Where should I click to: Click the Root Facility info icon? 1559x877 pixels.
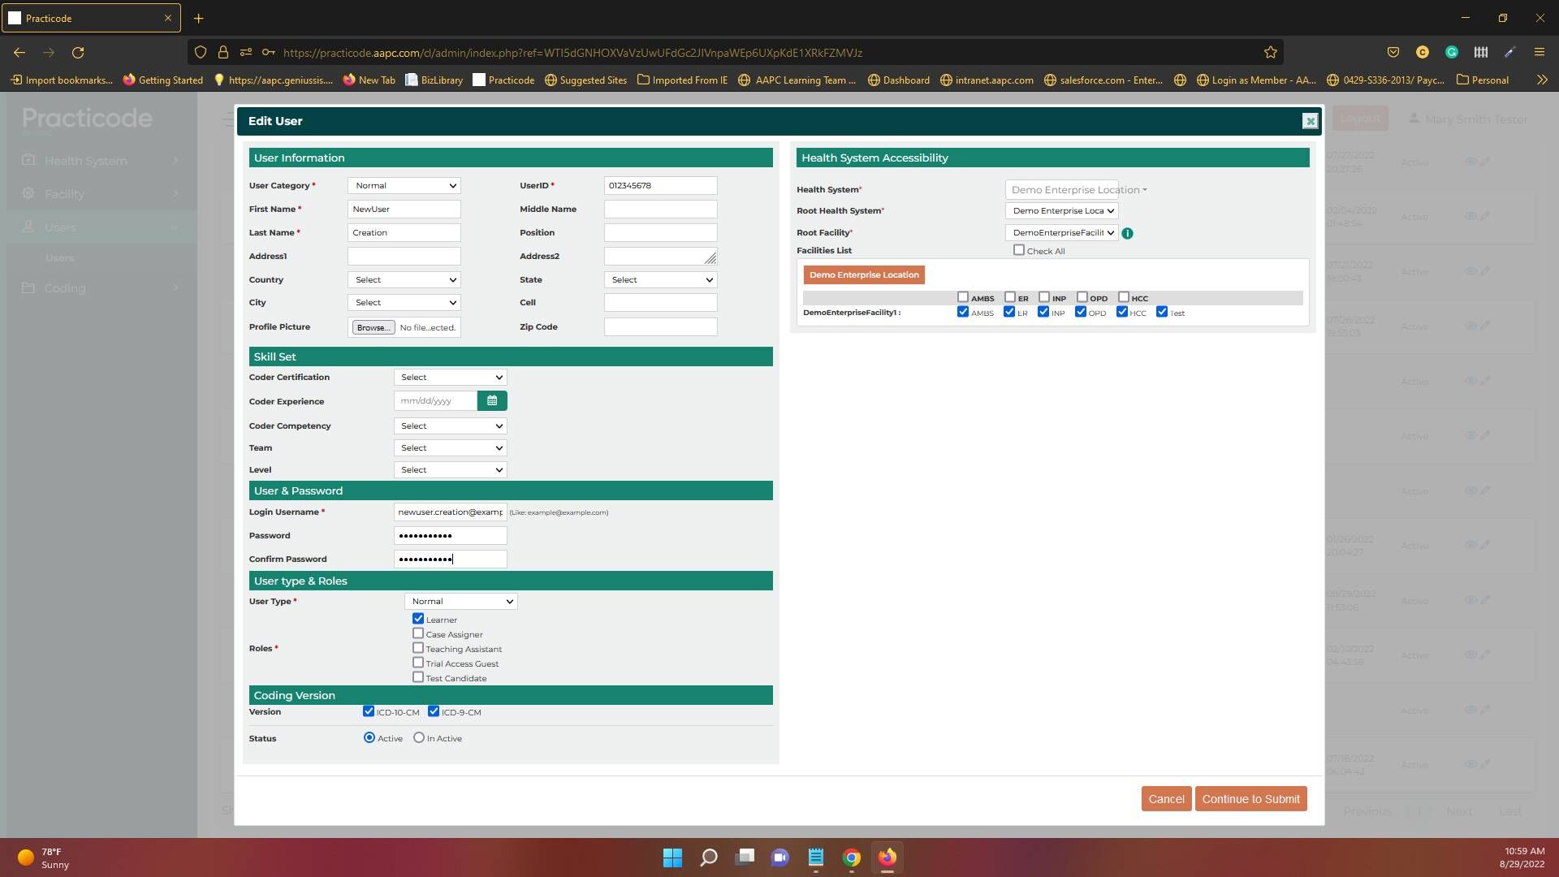[x=1127, y=233]
